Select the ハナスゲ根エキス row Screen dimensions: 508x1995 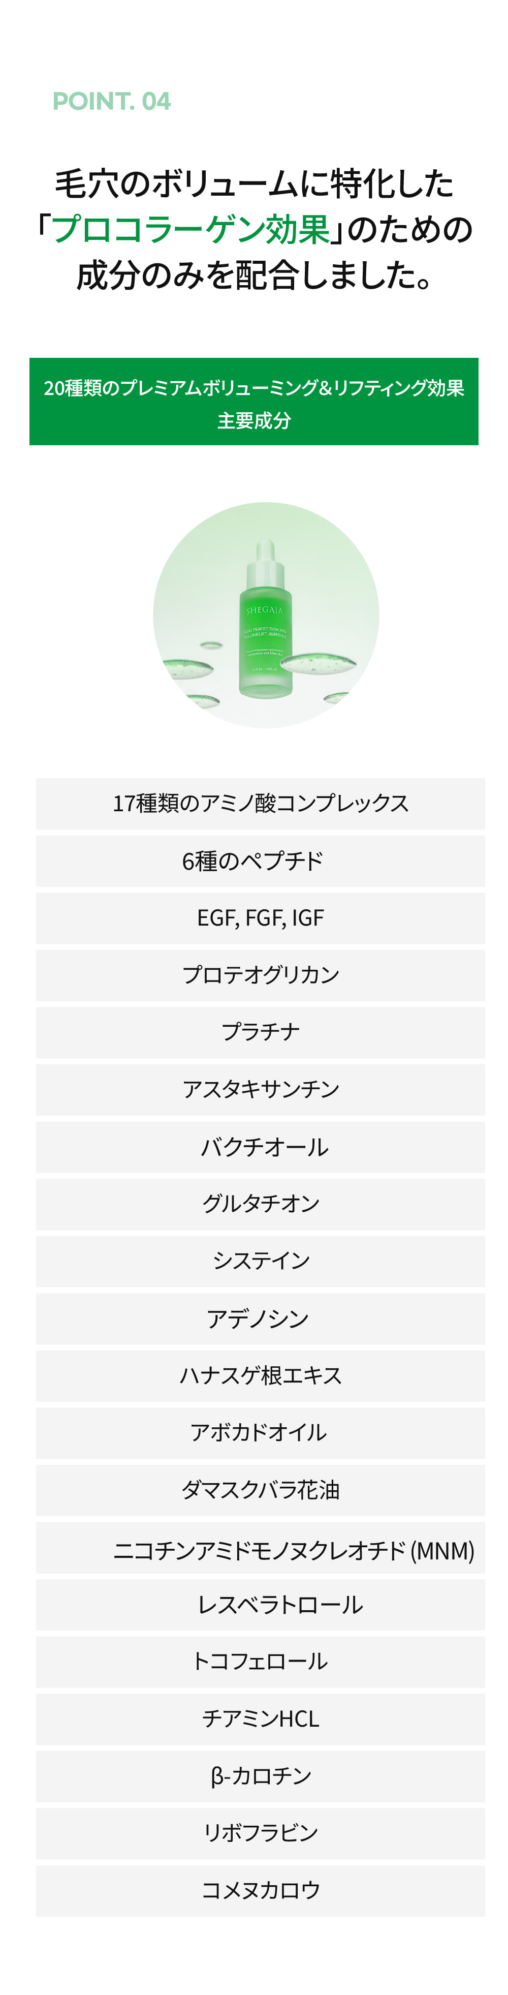coord(260,1376)
